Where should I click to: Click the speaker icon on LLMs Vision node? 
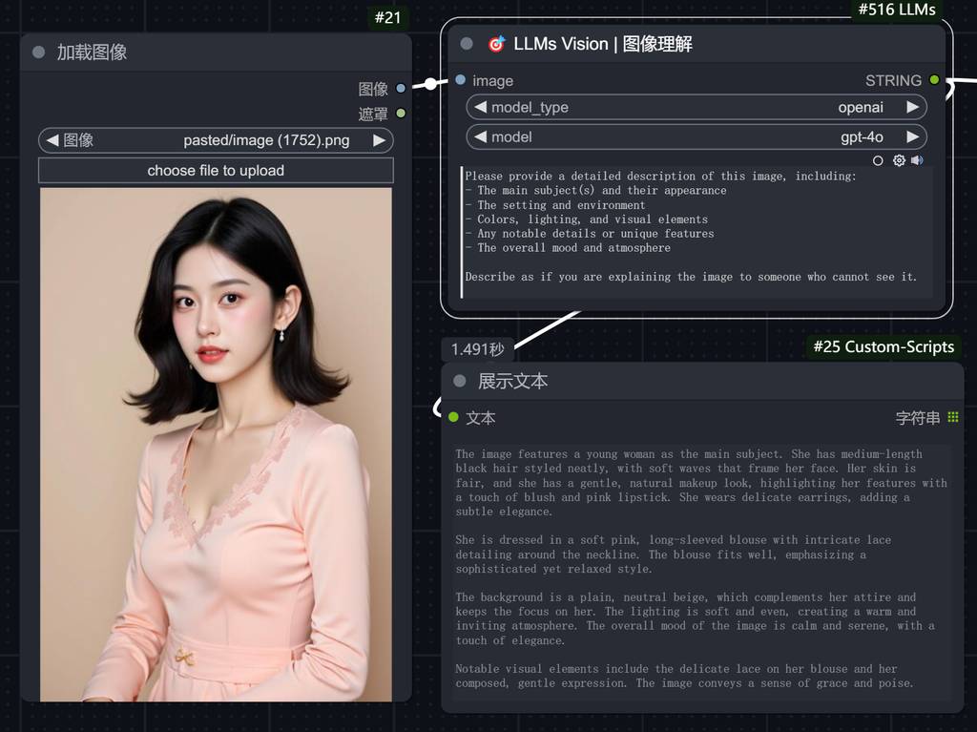[x=919, y=160]
